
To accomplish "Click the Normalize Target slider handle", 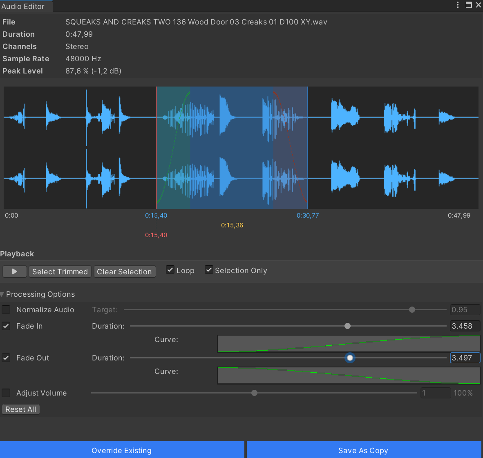I will tap(412, 310).
